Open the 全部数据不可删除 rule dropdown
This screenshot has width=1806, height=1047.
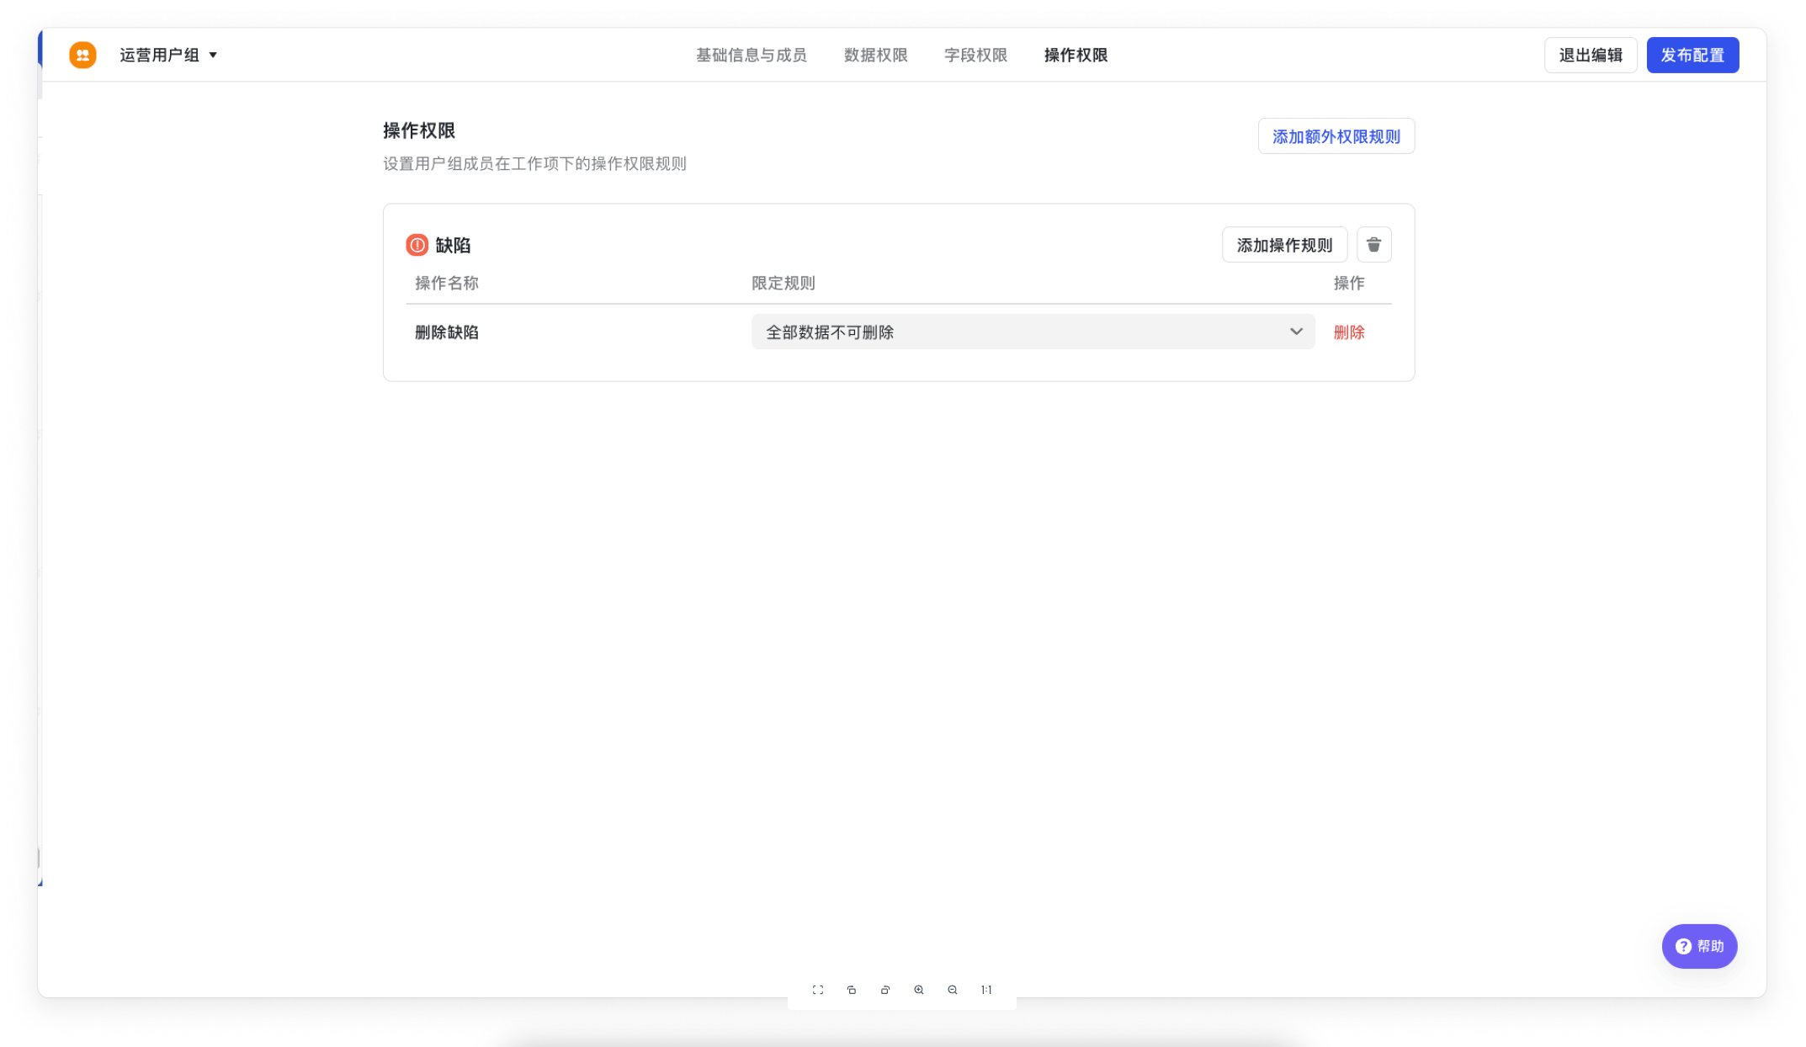pyautogui.click(x=1033, y=332)
